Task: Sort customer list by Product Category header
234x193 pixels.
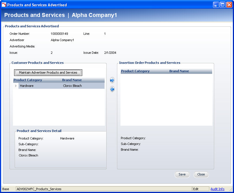Action: coord(28,80)
